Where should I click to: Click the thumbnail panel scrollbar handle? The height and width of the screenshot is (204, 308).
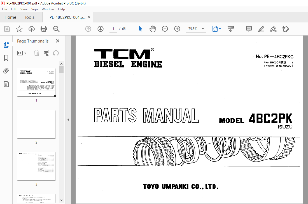62,69
